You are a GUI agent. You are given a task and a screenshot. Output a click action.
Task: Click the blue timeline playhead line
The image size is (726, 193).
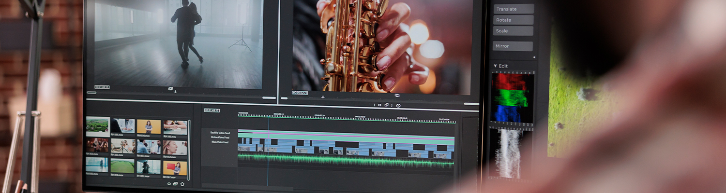click(x=268, y=152)
